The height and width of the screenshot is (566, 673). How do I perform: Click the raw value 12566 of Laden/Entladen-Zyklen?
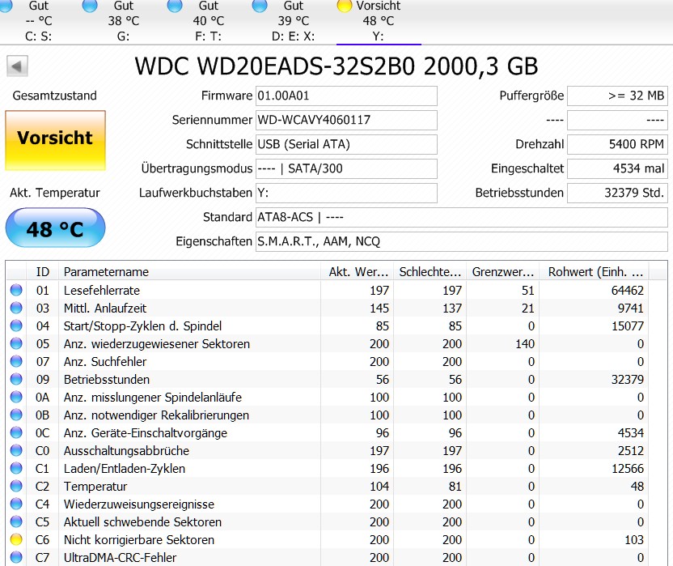pos(628,469)
